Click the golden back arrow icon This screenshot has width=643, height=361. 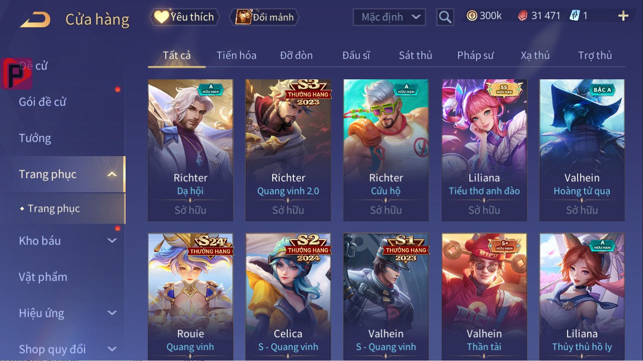pos(35,20)
